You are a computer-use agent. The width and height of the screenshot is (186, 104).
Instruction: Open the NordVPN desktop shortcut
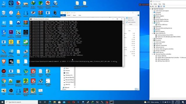tap(18, 23)
